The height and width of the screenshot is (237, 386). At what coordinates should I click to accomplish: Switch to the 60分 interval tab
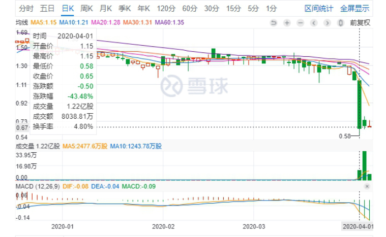point(190,9)
